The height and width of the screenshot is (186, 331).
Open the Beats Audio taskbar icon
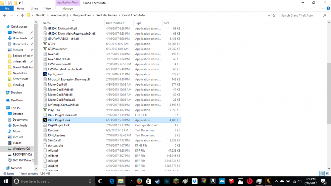point(250,181)
